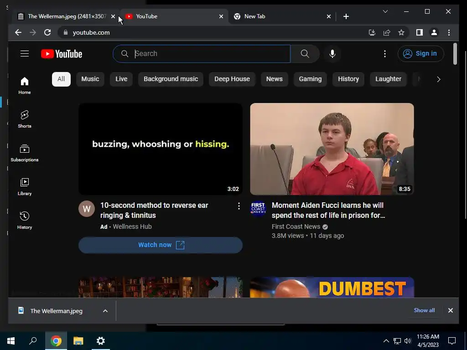This screenshot has width=467, height=350.
Task: Open Chrome profile icon
Action: point(434,32)
